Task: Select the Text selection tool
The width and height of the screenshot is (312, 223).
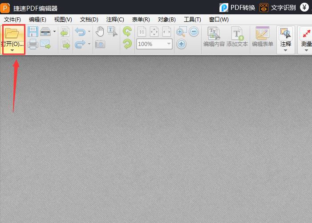Action: pos(112,32)
